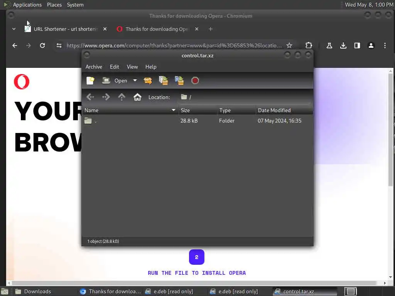The height and width of the screenshot is (296, 395).
Task: Open Chrome Labs flask icon
Action: pyautogui.click(x=329, y=45)
